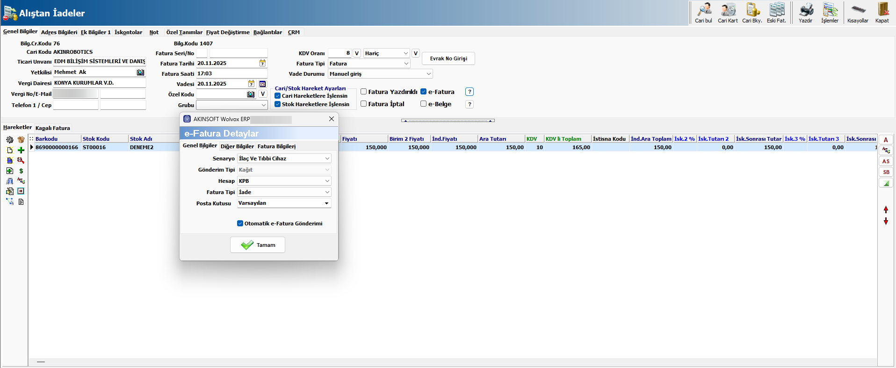The image size is (896, 368).
Task: Toggle Otomatik e-Fatura Gönderimi checkbox
Action: point(240,224)
